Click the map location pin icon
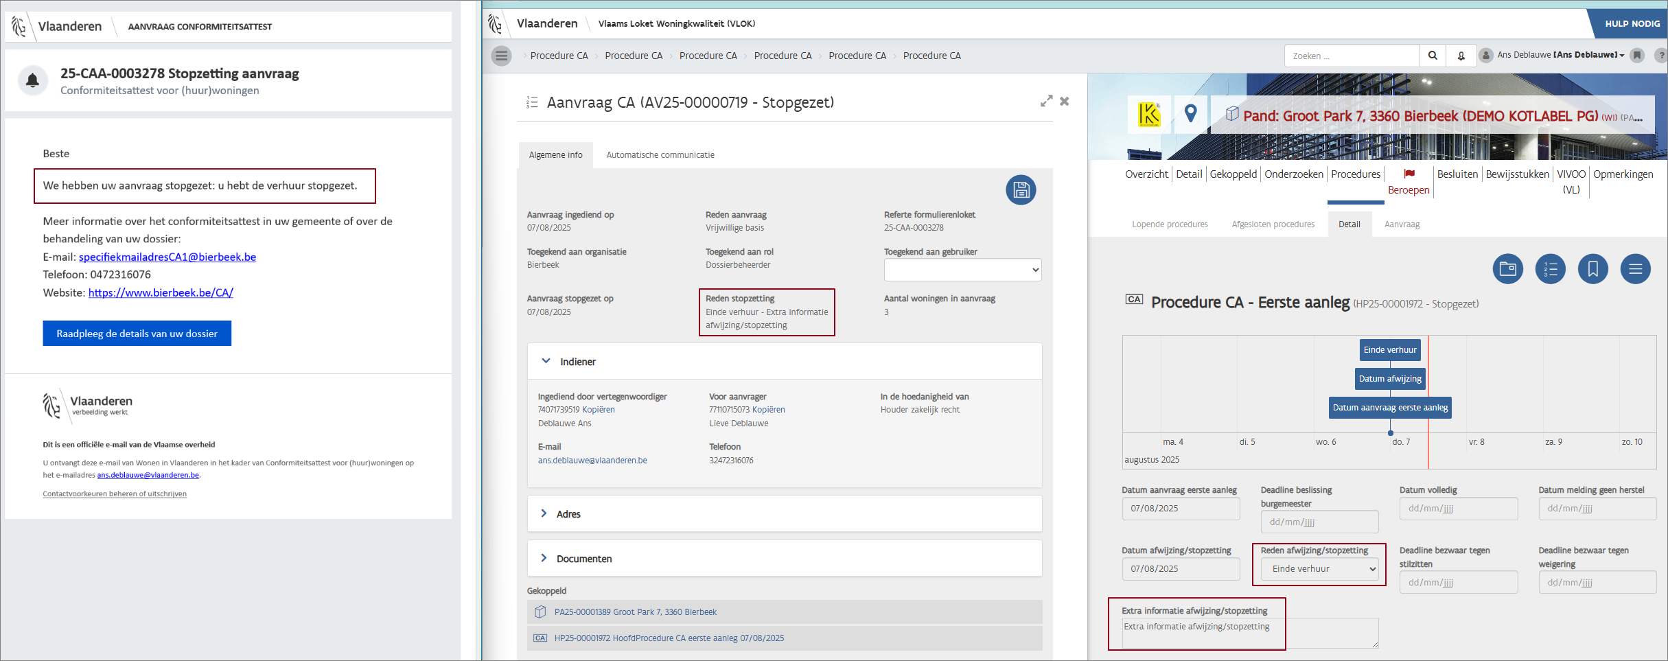 [x=1191, y=114]
